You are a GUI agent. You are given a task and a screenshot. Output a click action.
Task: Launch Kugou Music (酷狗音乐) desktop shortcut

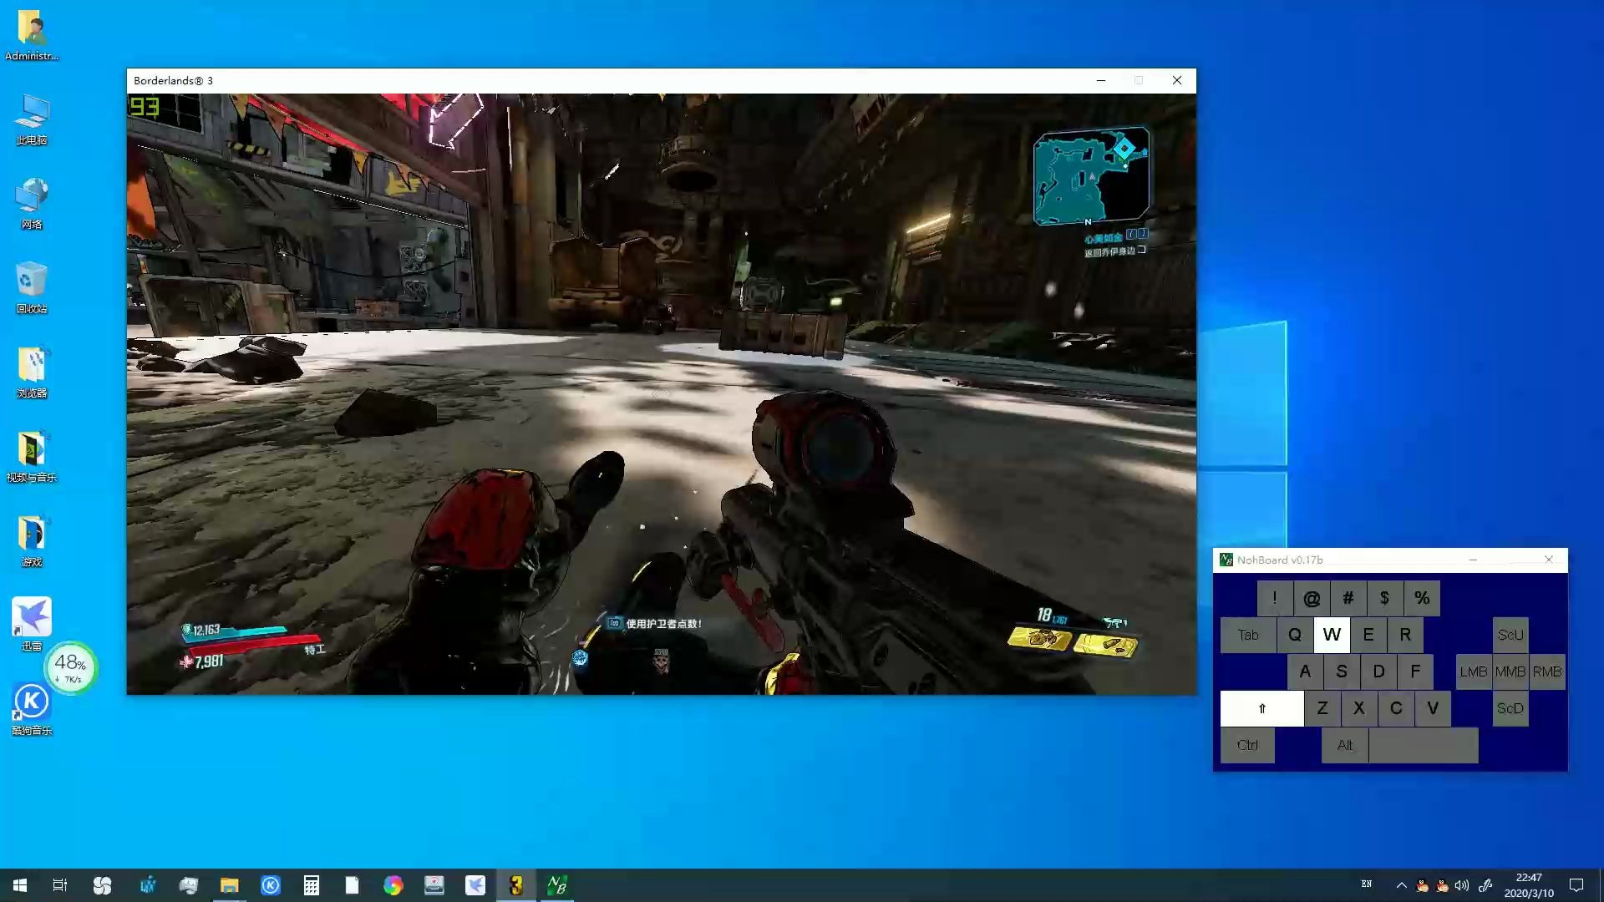pos(32,709)
